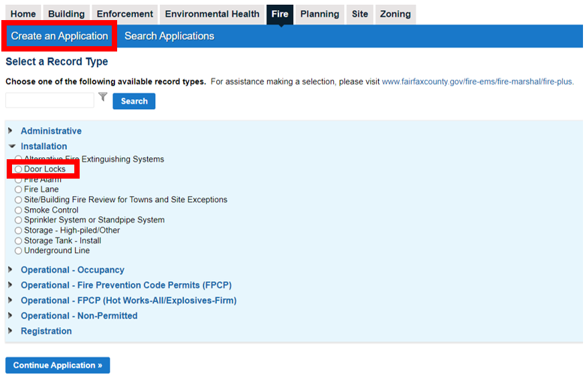Pick Sprinkler System or Standpipe System
Viewport: 587px width, 378px height.
point(19,220)
